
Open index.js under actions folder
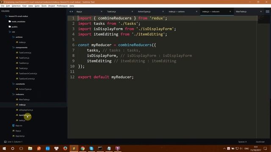click(22, 42)
